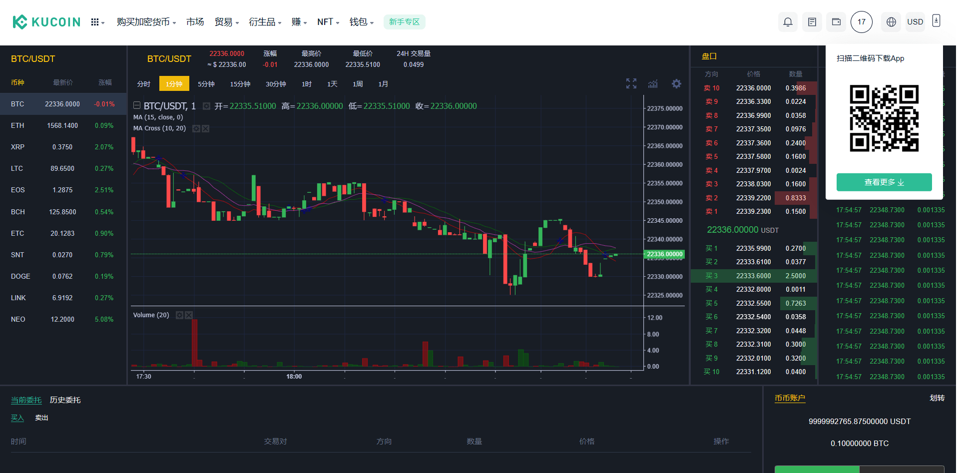This screenshot has height=473, width=959.
Task: Select the 15分钟 chart interval
Action: pos(240,84)
